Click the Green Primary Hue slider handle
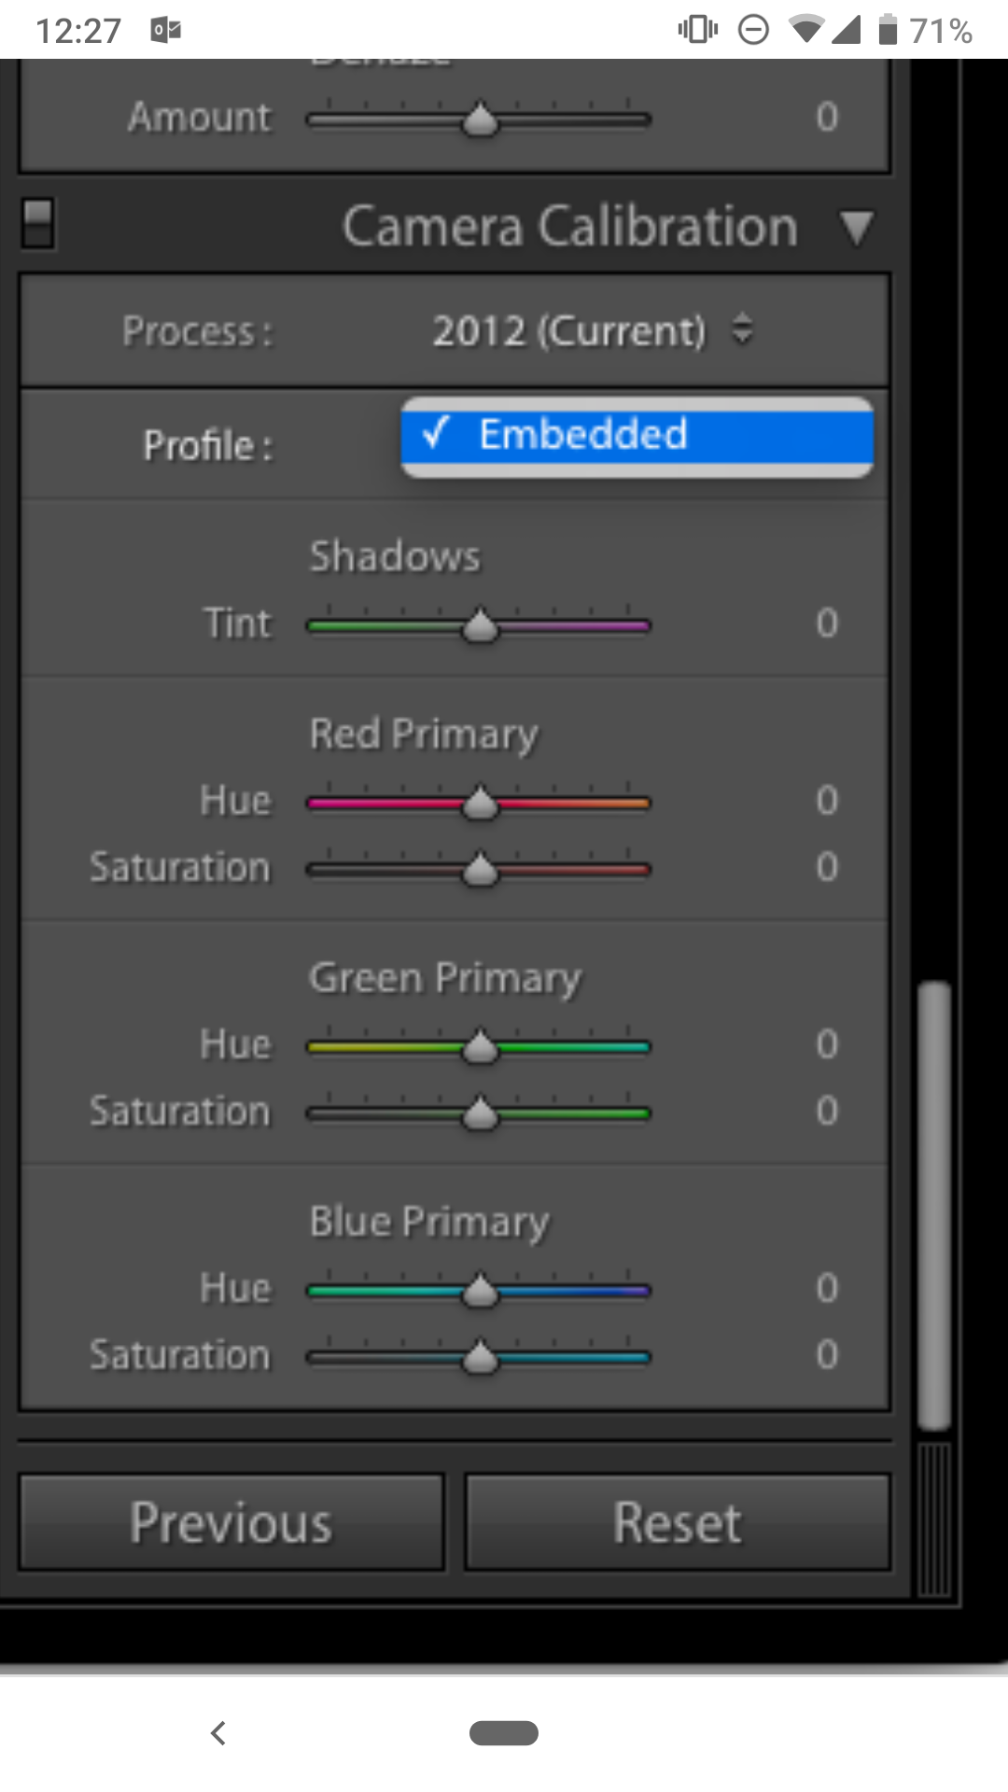This screenshot has height=1792, width=1008. tap(481, 1047)
